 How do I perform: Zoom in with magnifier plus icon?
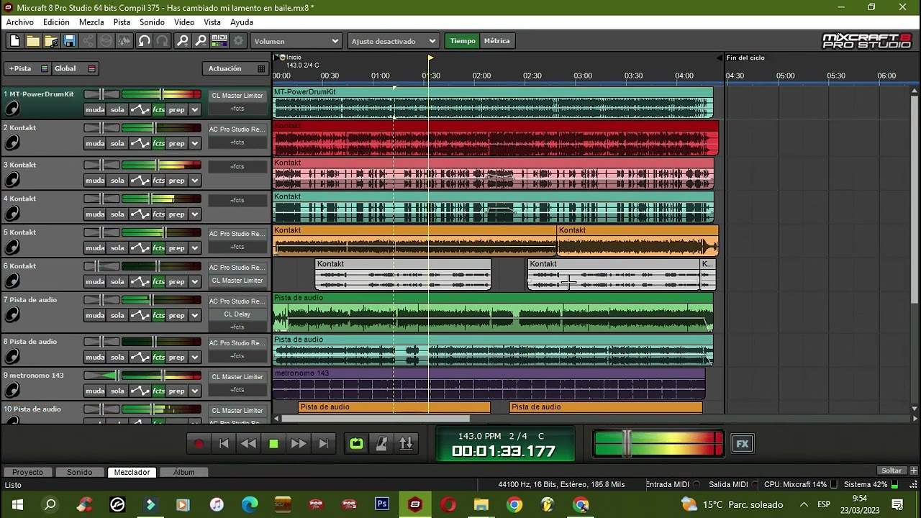point(183,41)
